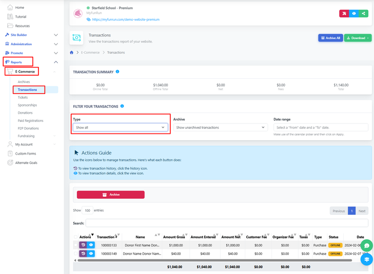Tick the checkbox for transaction 100003149
The width and height of the screenshot is (374, 274).
[x=75, y=254]
